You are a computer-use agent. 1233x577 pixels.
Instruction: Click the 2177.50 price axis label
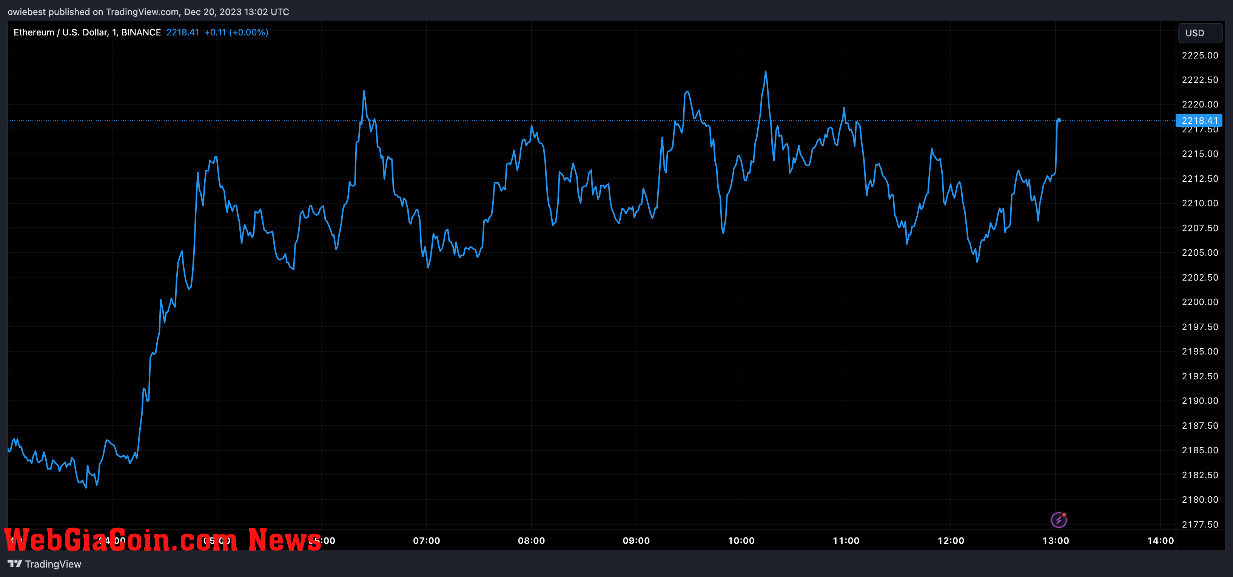coord(1200,525)
